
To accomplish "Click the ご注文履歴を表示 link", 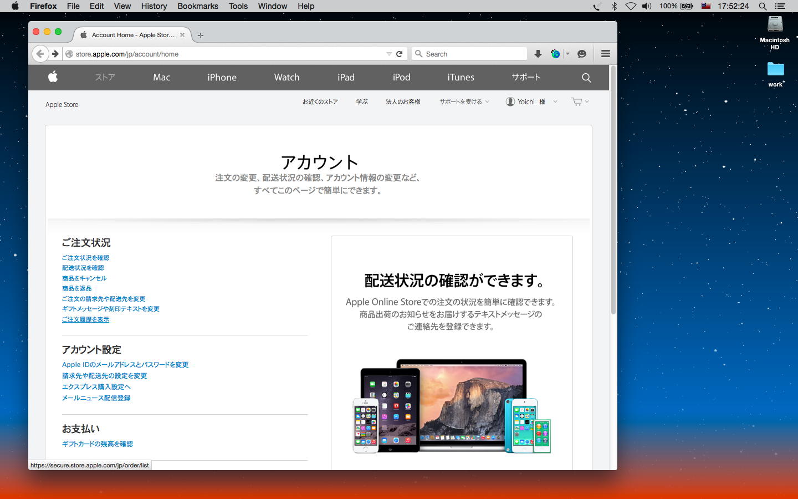I will (x=86, y=319).
